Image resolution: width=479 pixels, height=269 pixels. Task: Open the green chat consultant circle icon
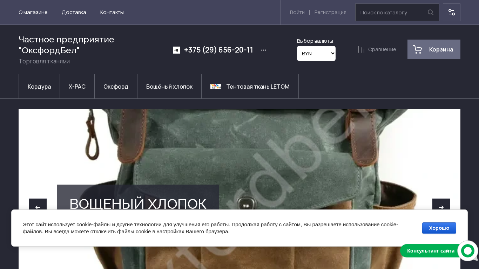click(468, 251)
